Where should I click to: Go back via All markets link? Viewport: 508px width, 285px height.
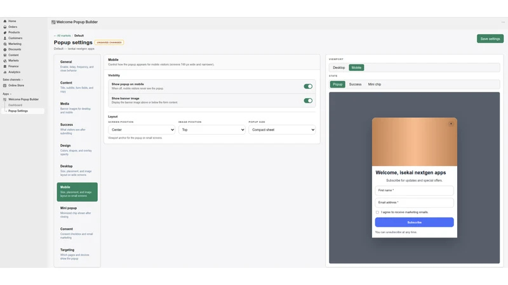point(62,35)
